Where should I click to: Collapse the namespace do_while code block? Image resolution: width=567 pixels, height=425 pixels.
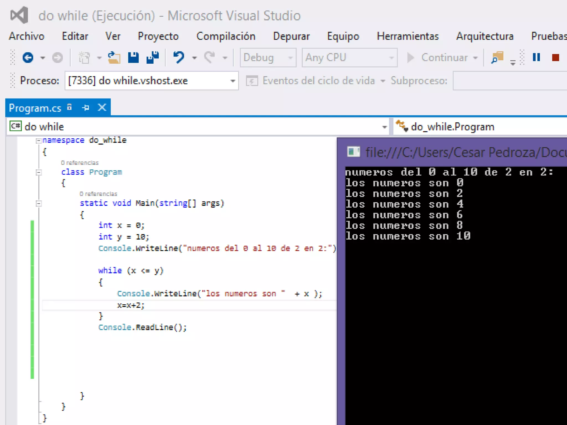pos(38,141)
